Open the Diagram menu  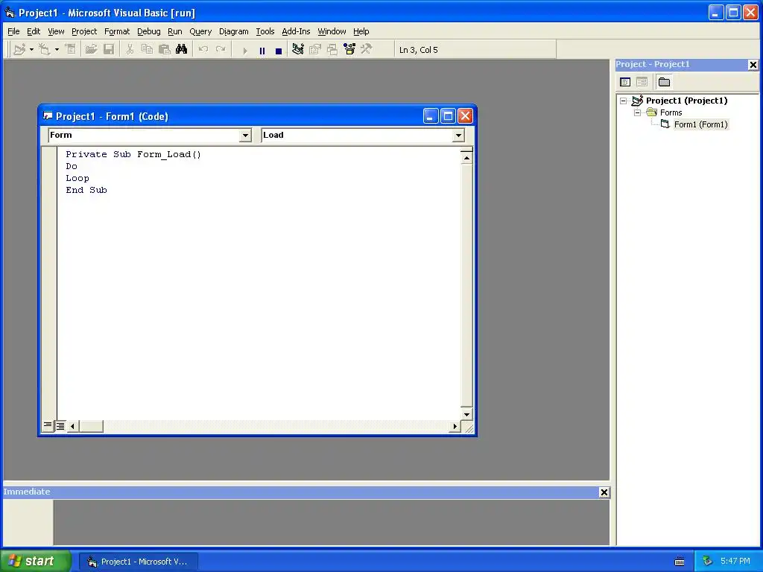coord(233,31)
